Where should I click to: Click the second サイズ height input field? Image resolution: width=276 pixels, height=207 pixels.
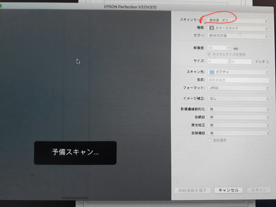tap(241, 62)
